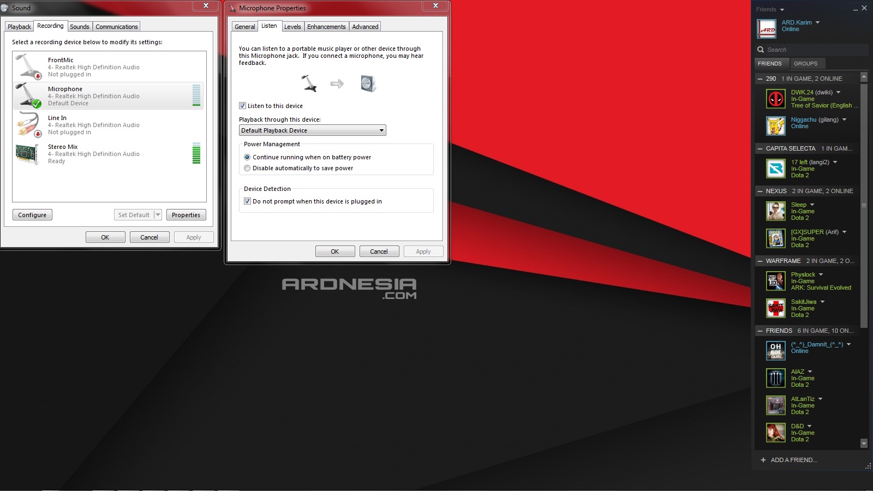Collapse the CAPITA SELECTA group
873x491 pixels.
pyautogui.click(x=760, y=148)
